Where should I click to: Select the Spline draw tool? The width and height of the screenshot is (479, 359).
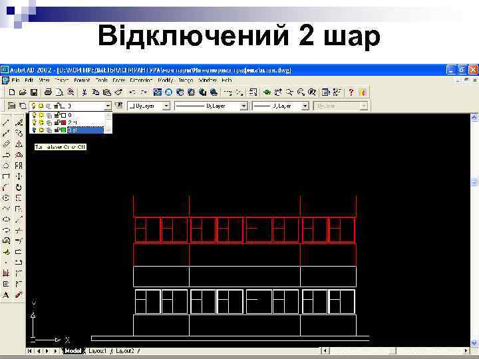pyautogui.click(x=6, y=209)
